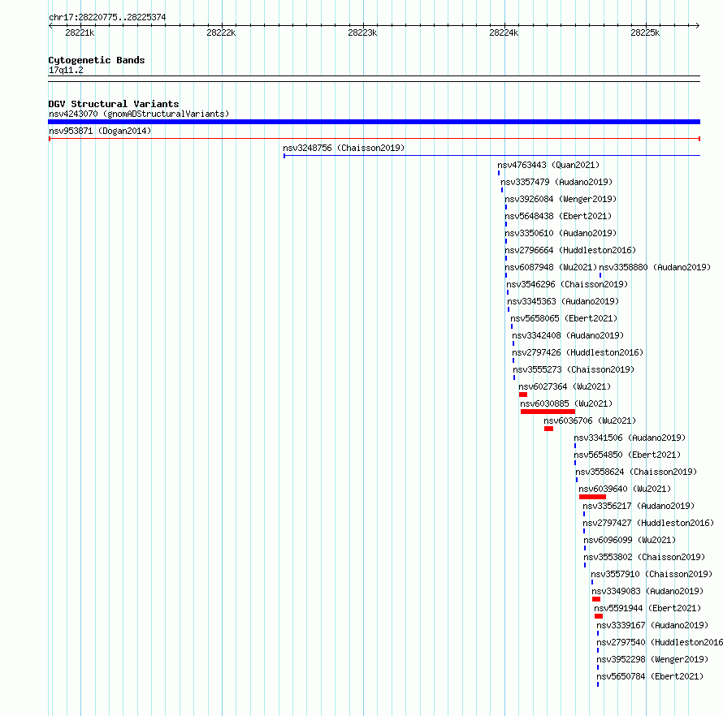Image resolution: width=723 pixels, height=716 pixels.
Task: Open the nsv3555273 (Chaisson2019) label
Action: point(574,369)
